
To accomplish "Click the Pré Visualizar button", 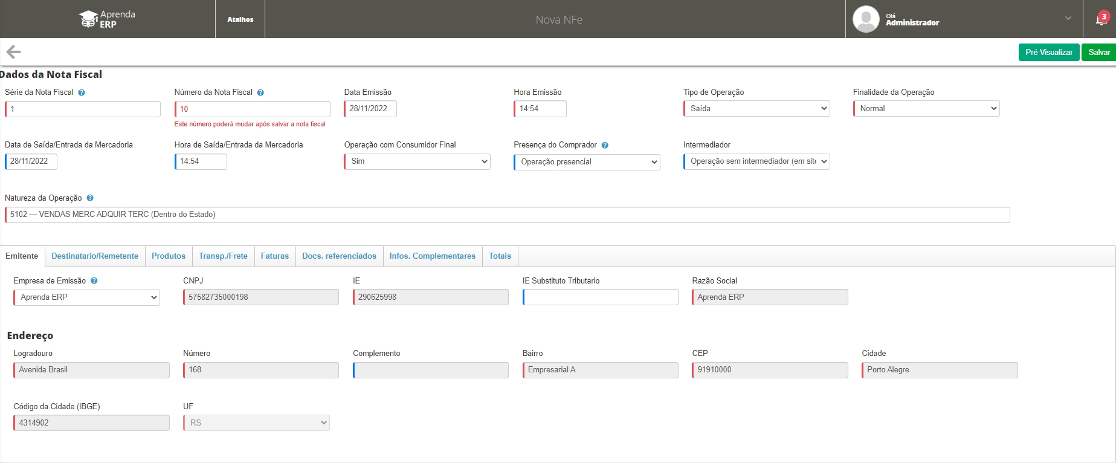I will click(x=1048, y=53).
